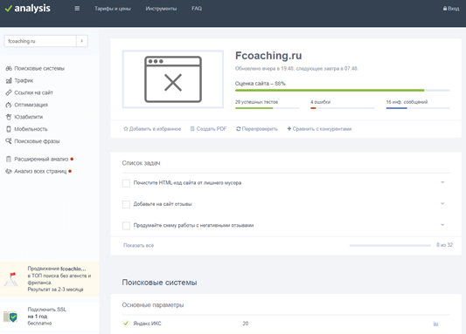466x334 pixels.
Task: Click the 0 из 32 counter
Action: (x=445, y=245)
